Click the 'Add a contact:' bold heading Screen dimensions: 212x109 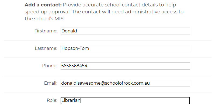43,5
